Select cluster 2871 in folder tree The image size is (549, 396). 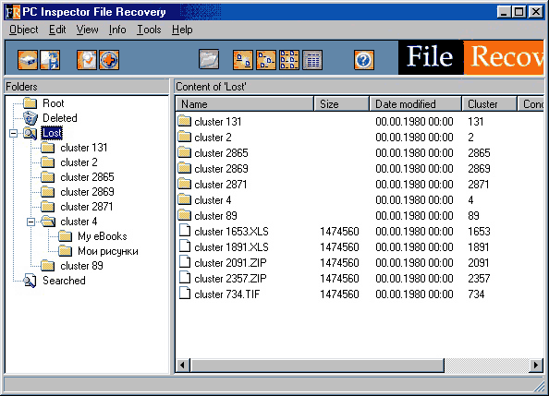coord(87,207)
